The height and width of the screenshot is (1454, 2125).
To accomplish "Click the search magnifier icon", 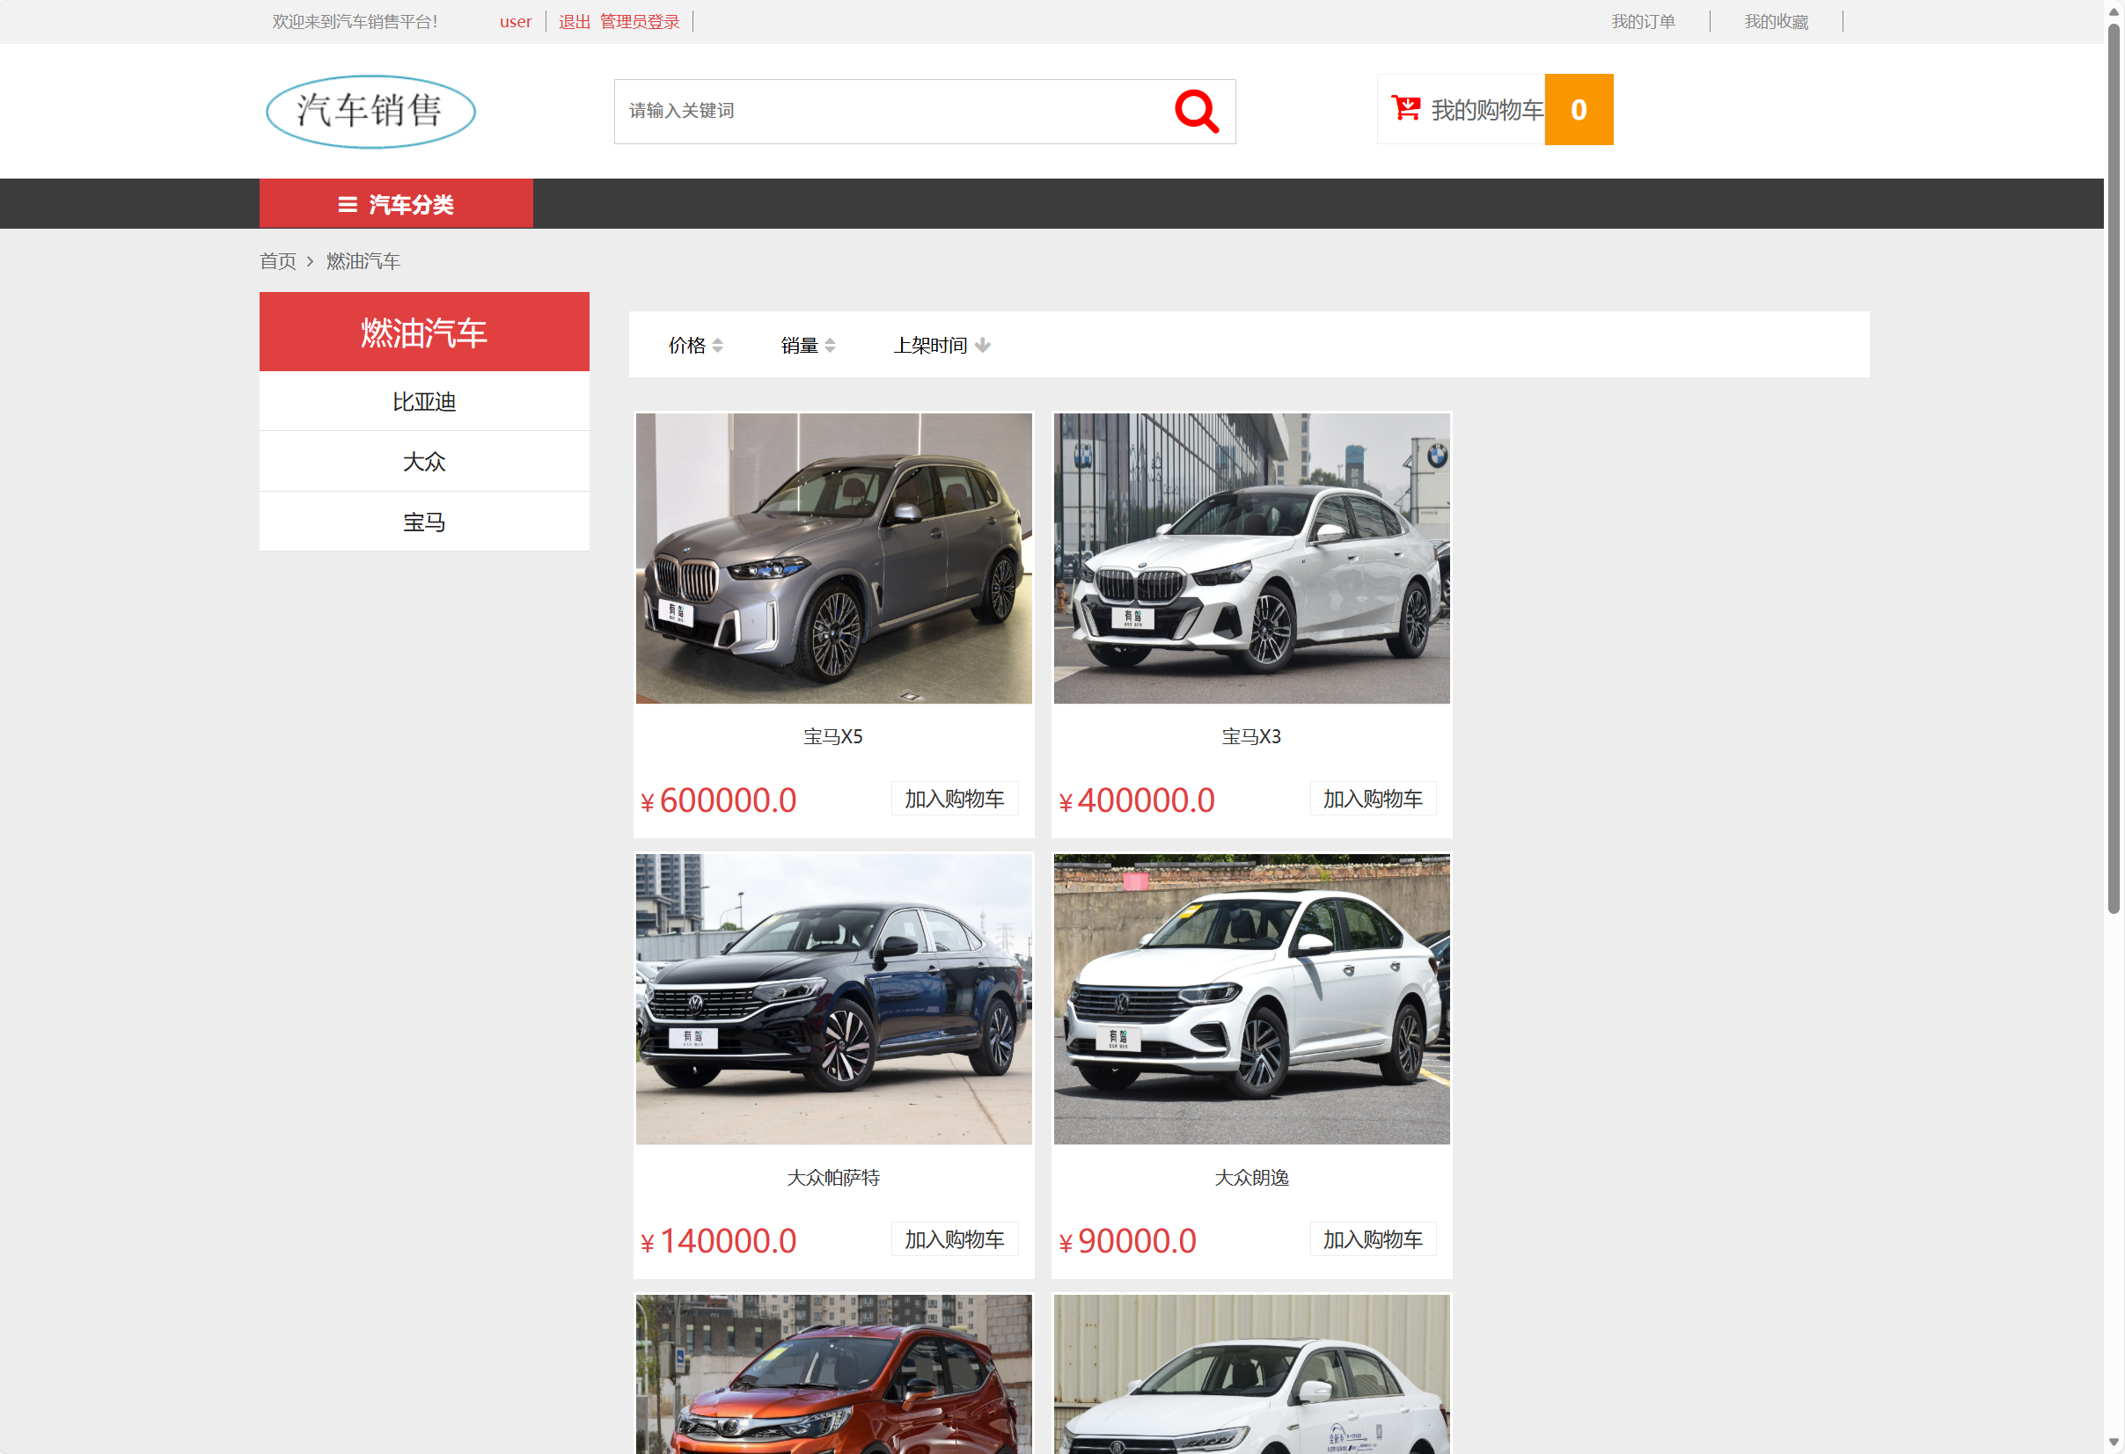I will tap(1197, 111).
